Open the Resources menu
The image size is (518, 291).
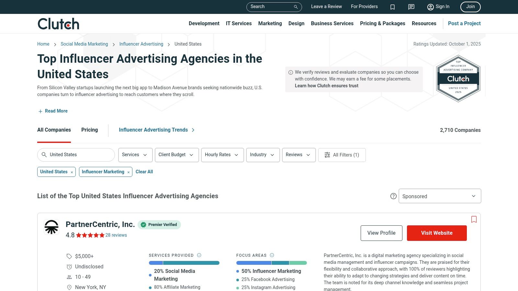point(424,24)
